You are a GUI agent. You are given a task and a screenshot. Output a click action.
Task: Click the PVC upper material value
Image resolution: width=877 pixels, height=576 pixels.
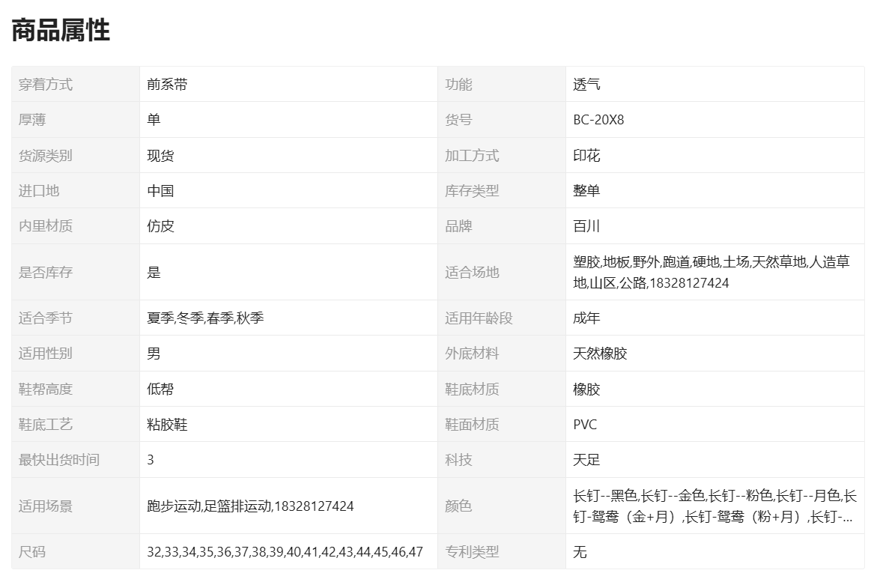pos(585,425)
